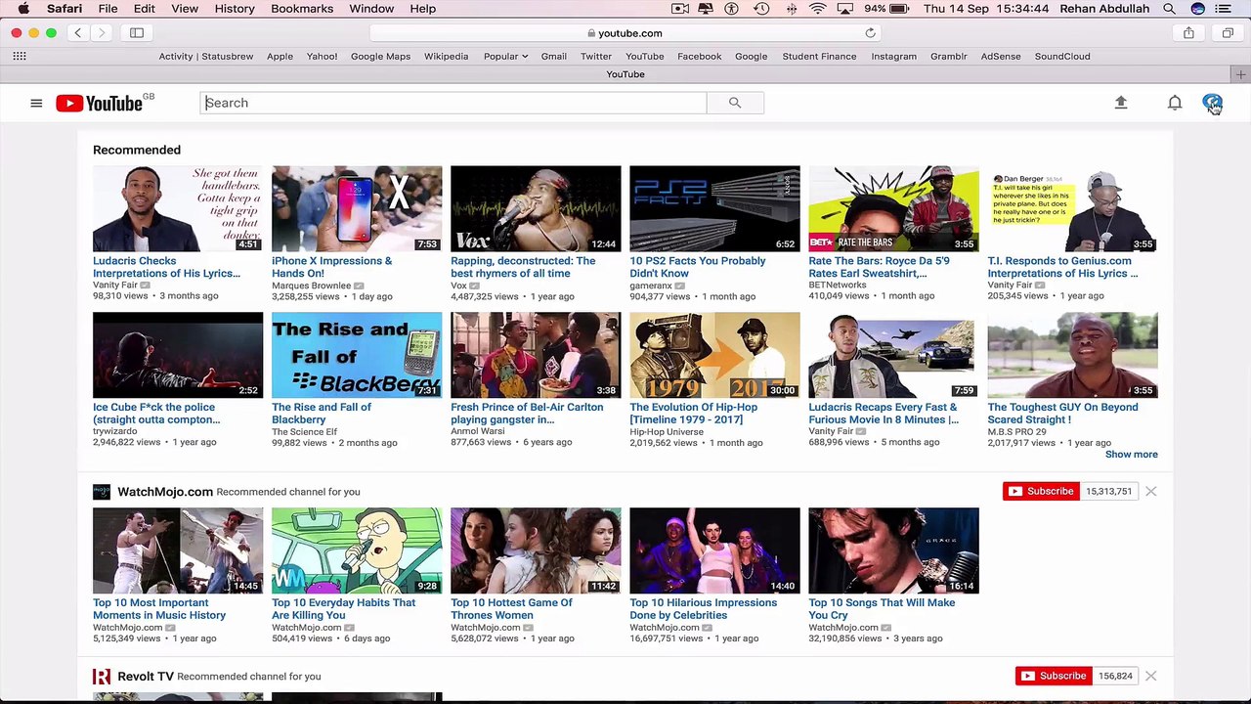Open the Activity | Statusbrew bookmark
The width and height of the screenshot is (1251, 704).
206,57
